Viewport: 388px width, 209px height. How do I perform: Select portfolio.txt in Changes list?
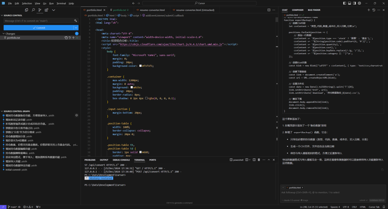(40, 38)
